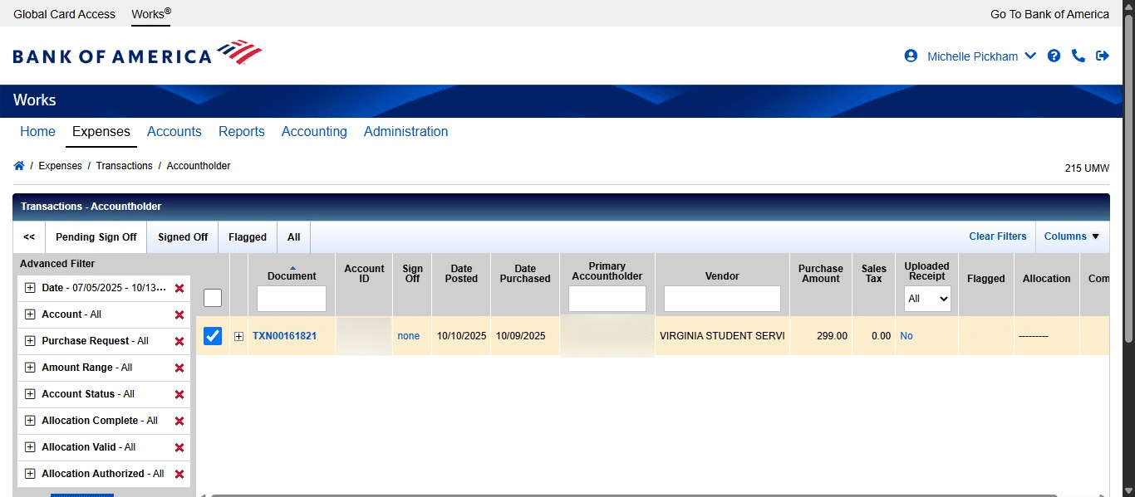Click the Bank of America logo
The height and width of the screenshot is (497, 1135).
click(137, 51)
